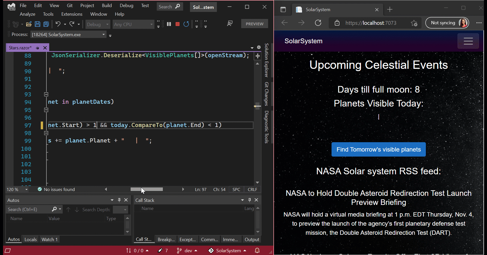This screenshot has height=255, width=487.
Task: Toggle the favorites star in the address bar
Action: tap(414, 23)
